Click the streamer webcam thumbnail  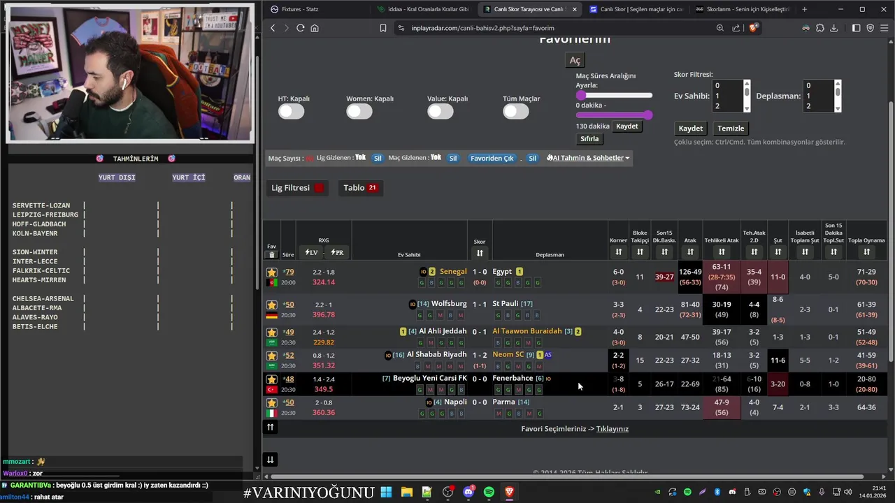pos(131,73)
